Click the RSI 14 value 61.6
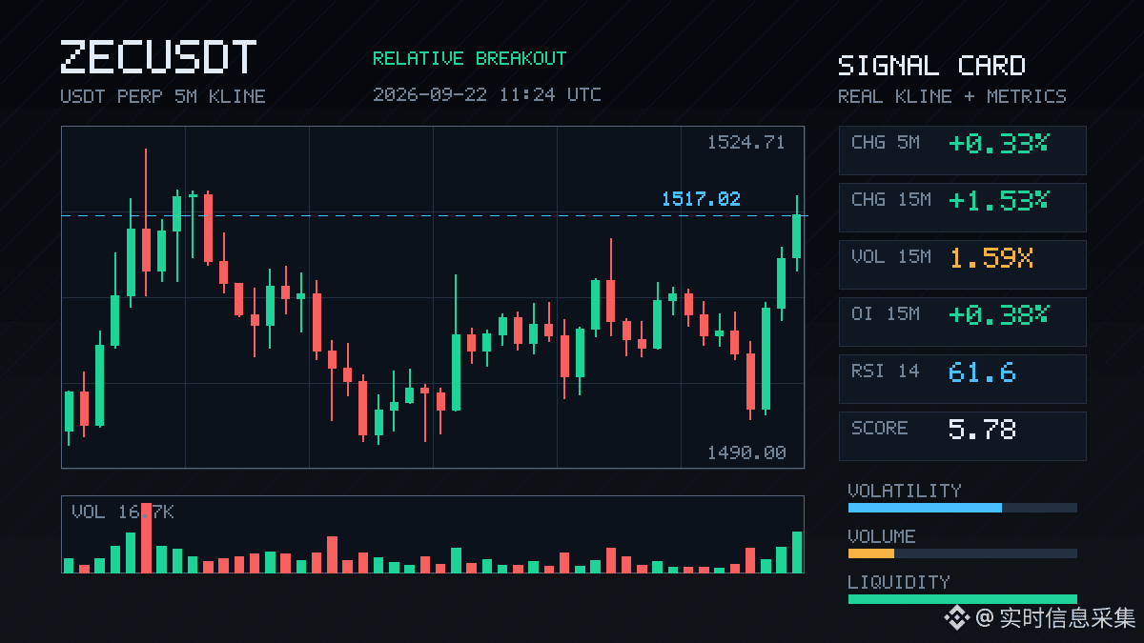1144x643 pixels. coord(982,372)
